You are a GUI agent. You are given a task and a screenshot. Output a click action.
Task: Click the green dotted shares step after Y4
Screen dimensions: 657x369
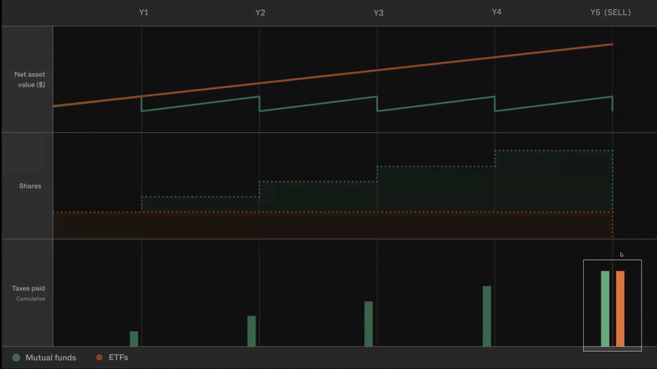[x=554, y=181]
